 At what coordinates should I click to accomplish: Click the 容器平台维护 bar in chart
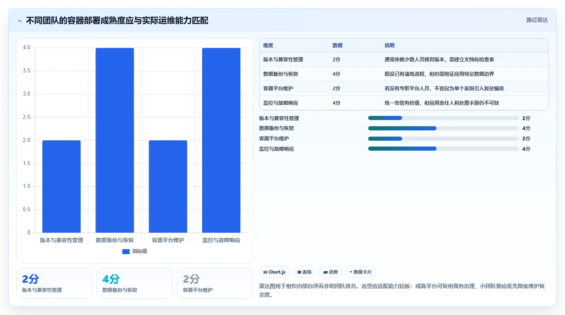(x=168, y=187)
